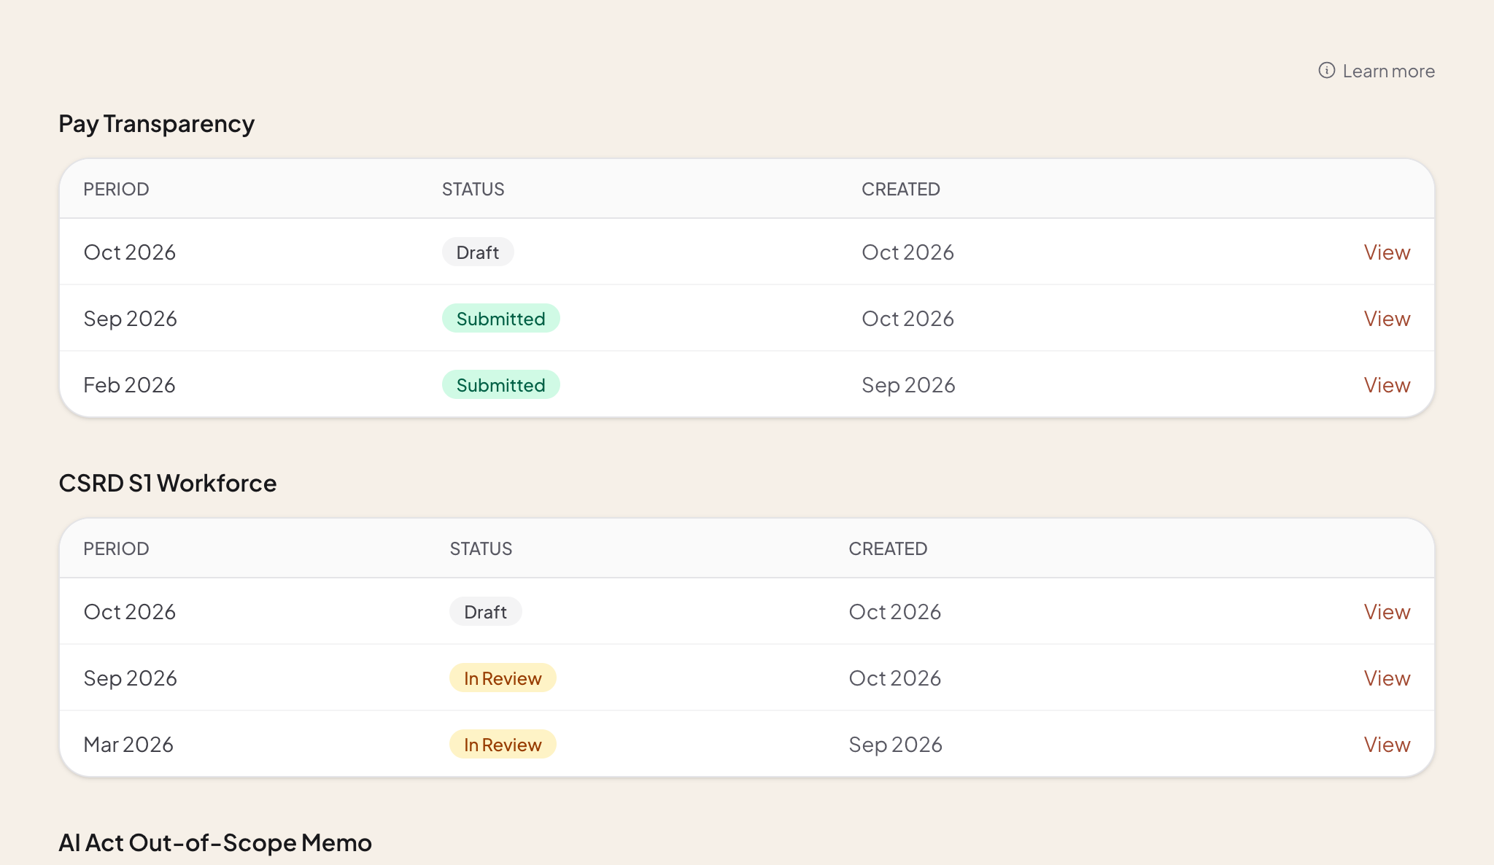View Pay Transparency Oct 2026 report

(x=1387, y=252)
